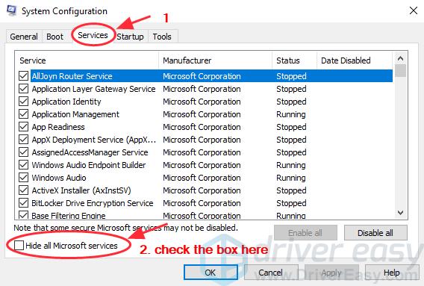This screenshot has height=286, width=424.
Task: Uncheck AllJoyn Router Service checkbox
Action: (24, 76)
